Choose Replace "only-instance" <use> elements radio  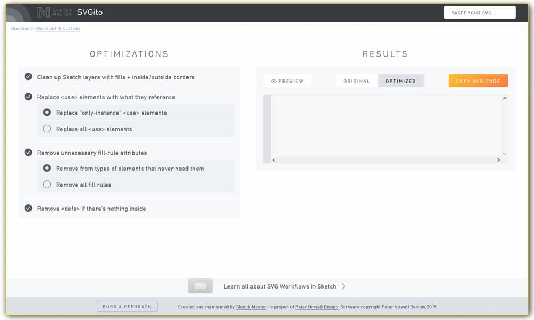(47, 113)
